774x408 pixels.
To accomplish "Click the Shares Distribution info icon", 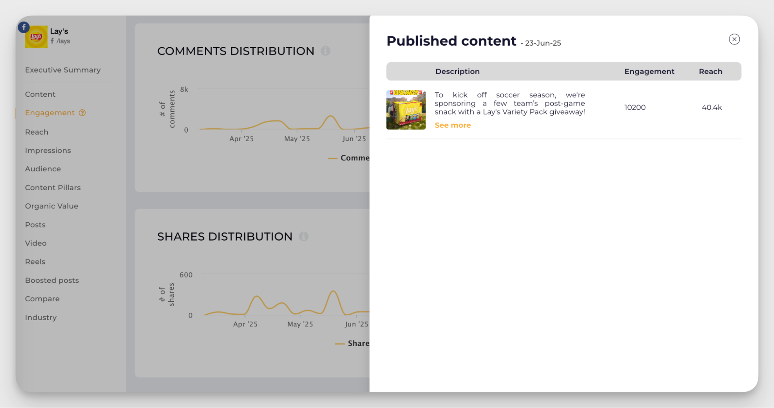I will (304, 236).
